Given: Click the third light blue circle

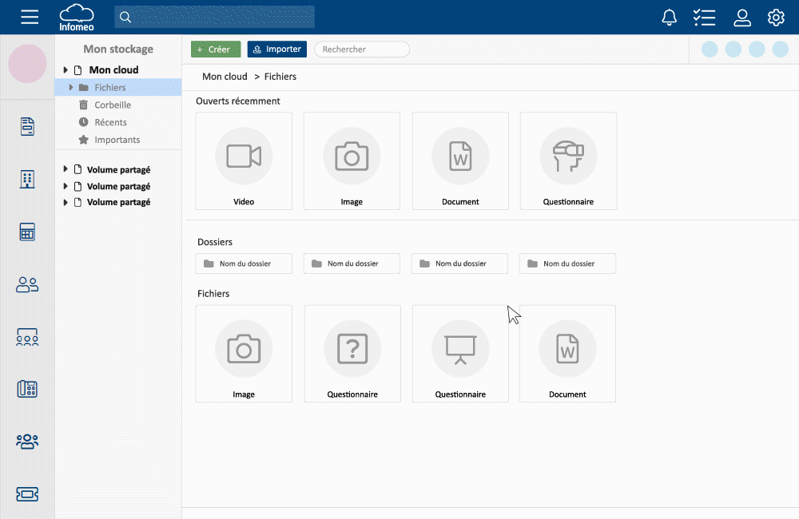Looking at the screenshot, I should [x=757, y=50].
